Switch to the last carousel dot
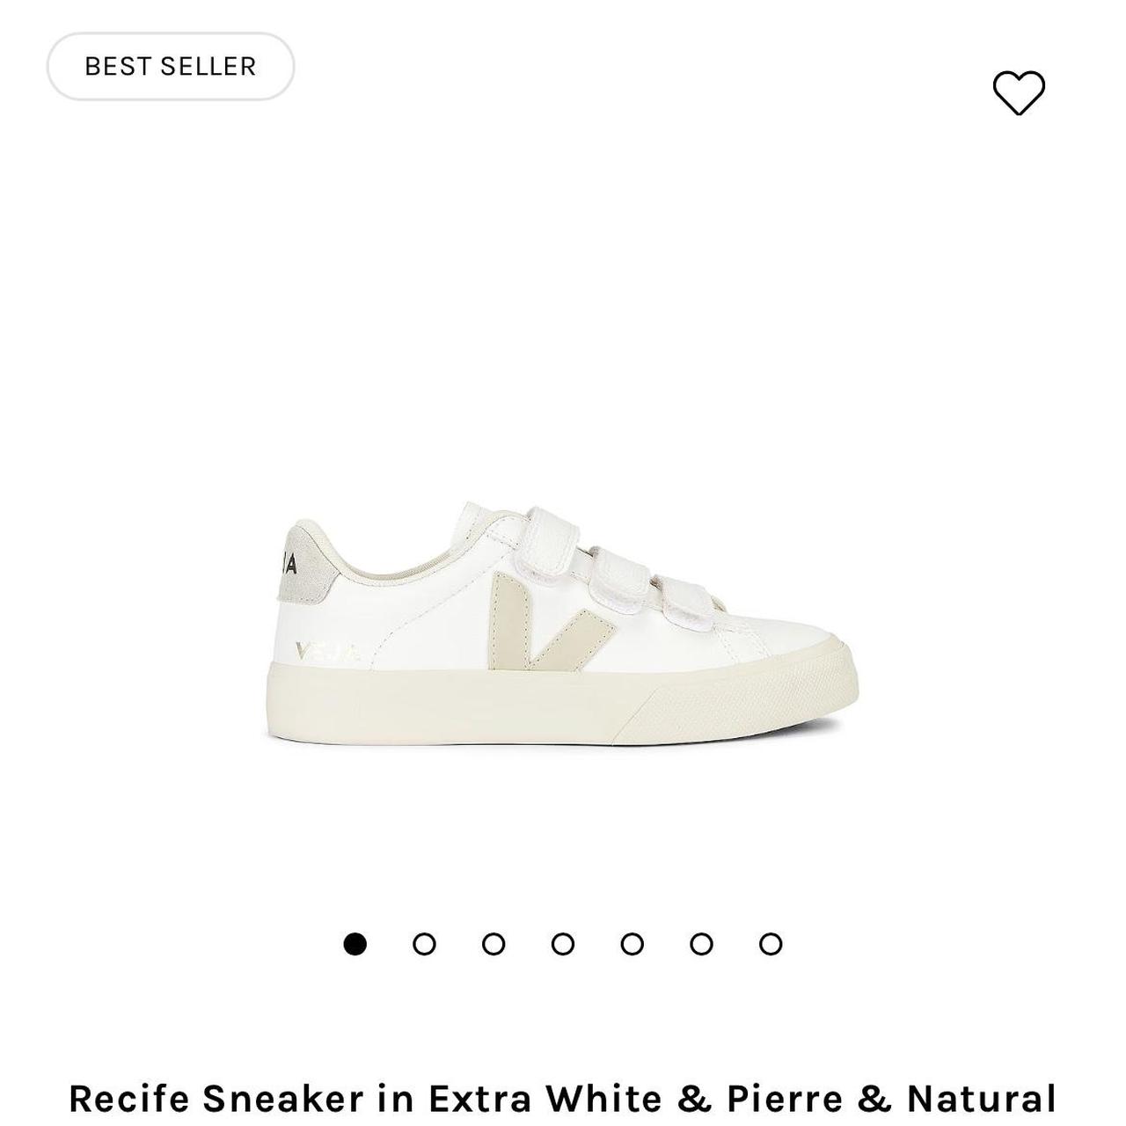1126x1126 pixels. [770, 945]
